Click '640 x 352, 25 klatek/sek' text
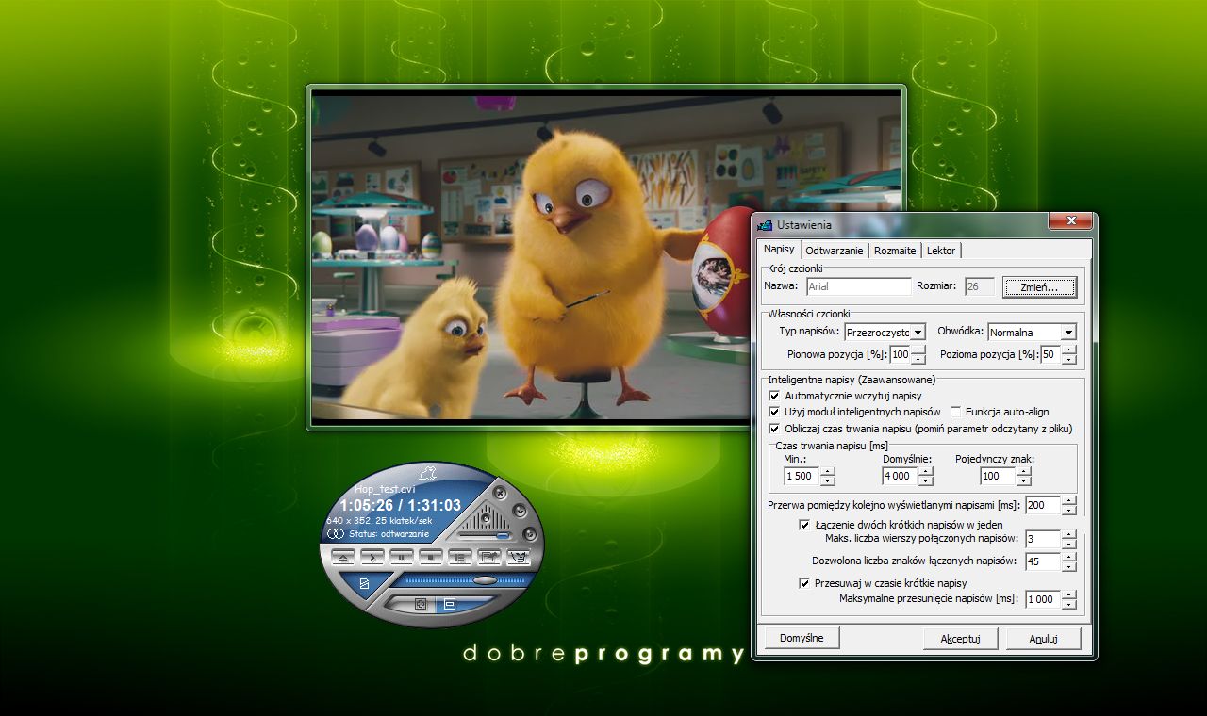 click(x=379, y=521)
